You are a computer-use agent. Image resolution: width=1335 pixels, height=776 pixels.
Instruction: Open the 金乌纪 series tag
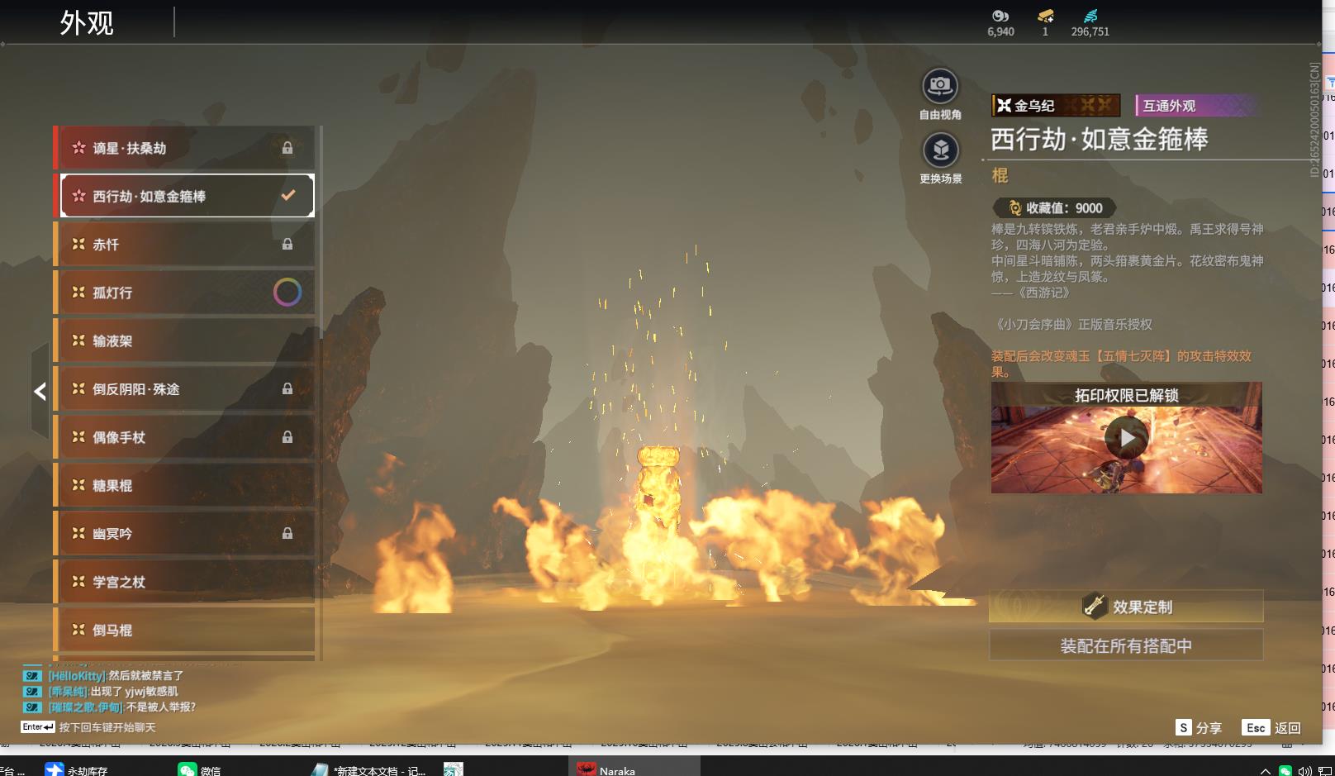(x=1055, y=106)
